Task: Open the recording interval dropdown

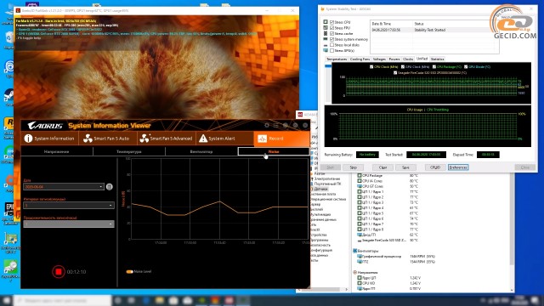Action: pos(69,206)
